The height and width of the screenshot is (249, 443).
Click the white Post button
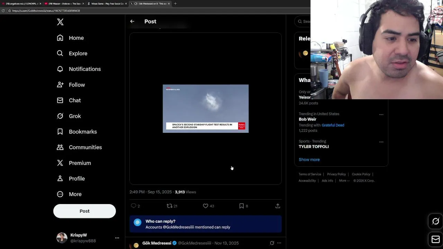pos(84,211)
